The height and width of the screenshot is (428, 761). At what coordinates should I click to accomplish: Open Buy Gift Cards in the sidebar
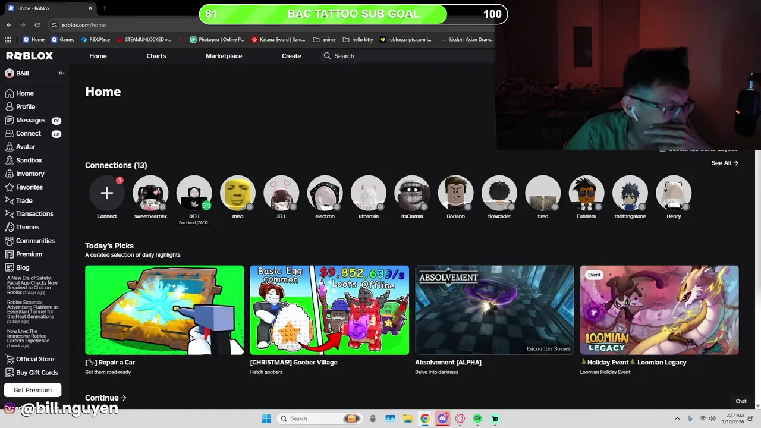[x=32, y=373]
